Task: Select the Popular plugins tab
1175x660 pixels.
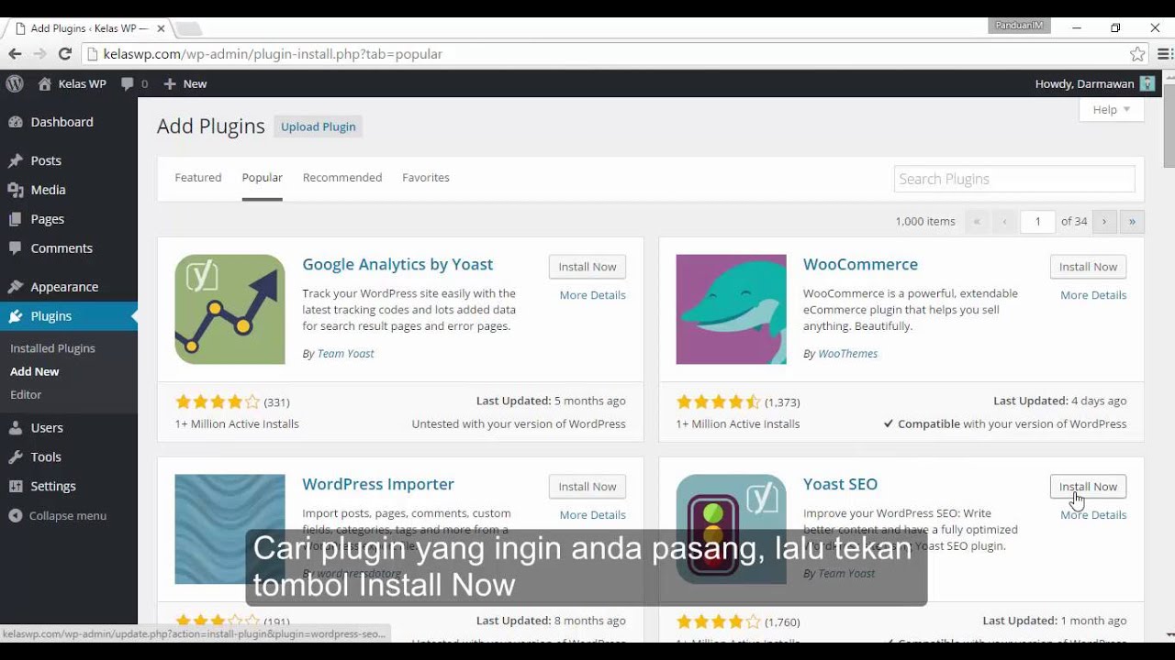Action: click(263, 178)
